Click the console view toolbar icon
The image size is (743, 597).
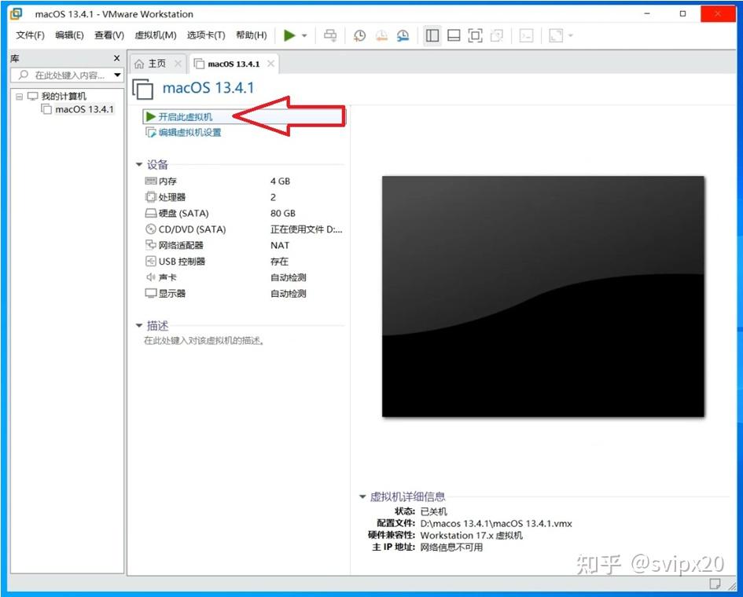point(526,35)
